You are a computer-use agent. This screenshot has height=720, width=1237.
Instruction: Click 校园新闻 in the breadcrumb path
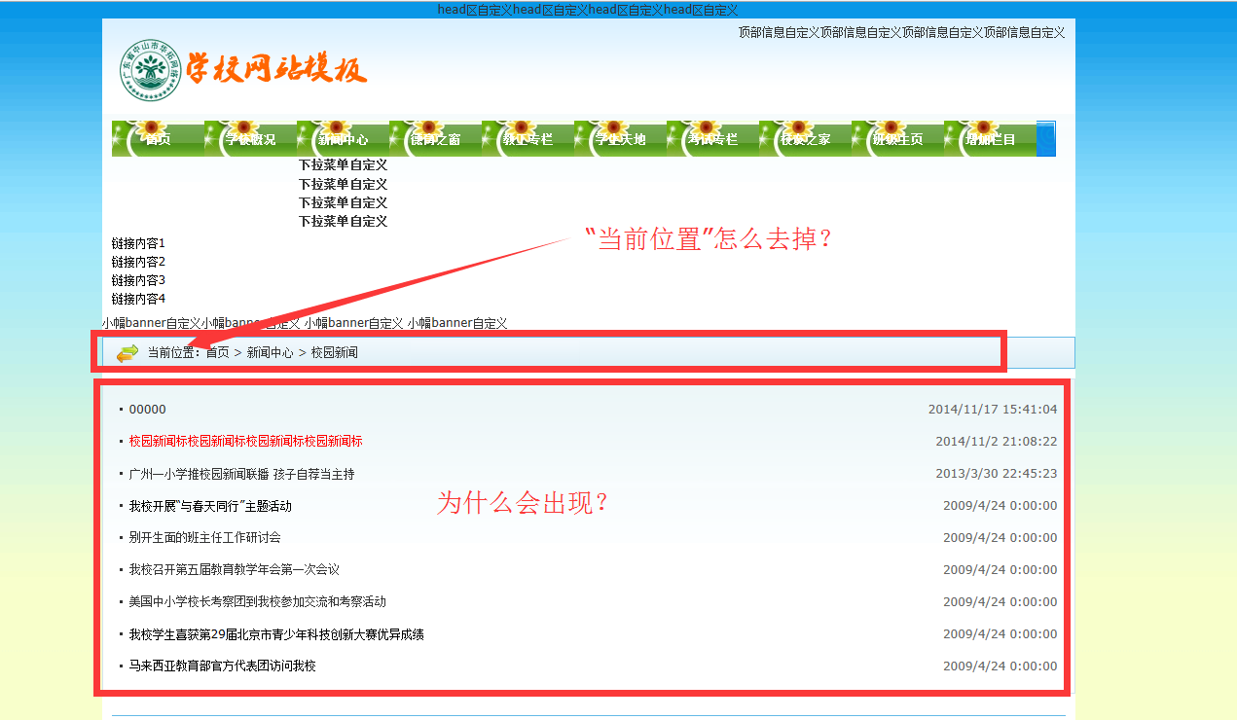pyautogui.click(x=334, y=353)
